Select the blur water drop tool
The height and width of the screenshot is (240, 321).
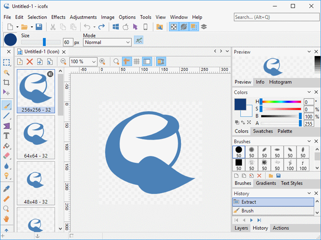(7, 166)
